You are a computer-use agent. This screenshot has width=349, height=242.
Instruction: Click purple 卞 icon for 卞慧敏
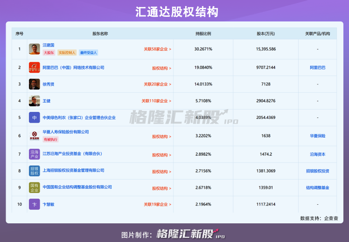tap(34, 204)
